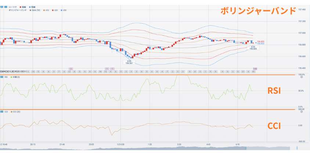The height and width of the screenshot is (155, 310).
Task: Toggle the SMA(50) line legend
Action: (30, 10)
